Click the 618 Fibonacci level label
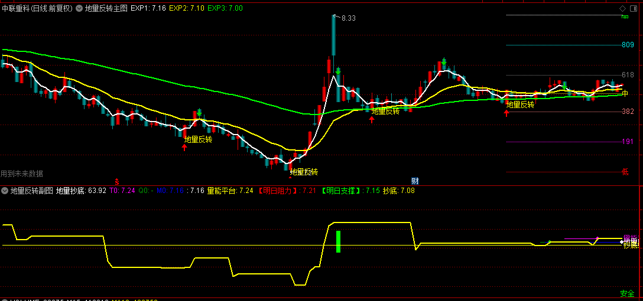This screenshot has width=643, height=301. coord(628,75)
